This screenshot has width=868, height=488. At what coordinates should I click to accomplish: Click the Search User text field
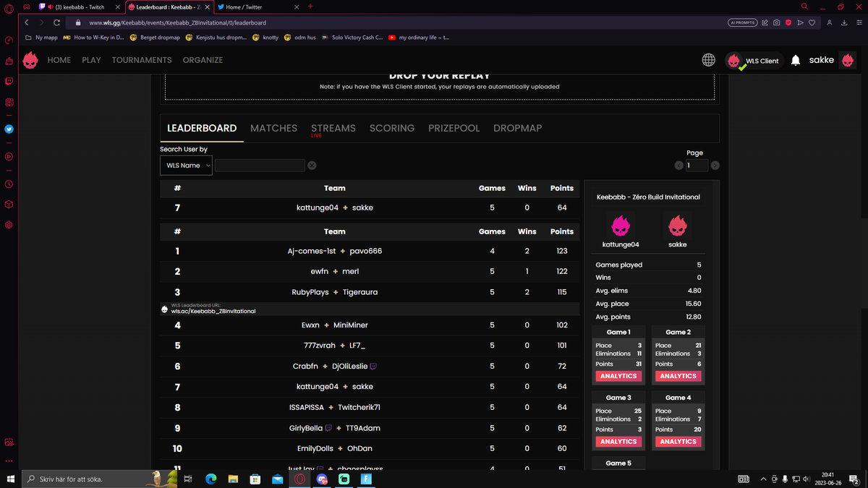[260, 166]
